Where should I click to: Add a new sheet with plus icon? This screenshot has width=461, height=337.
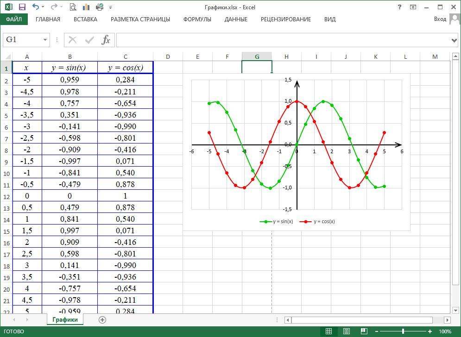102,319
